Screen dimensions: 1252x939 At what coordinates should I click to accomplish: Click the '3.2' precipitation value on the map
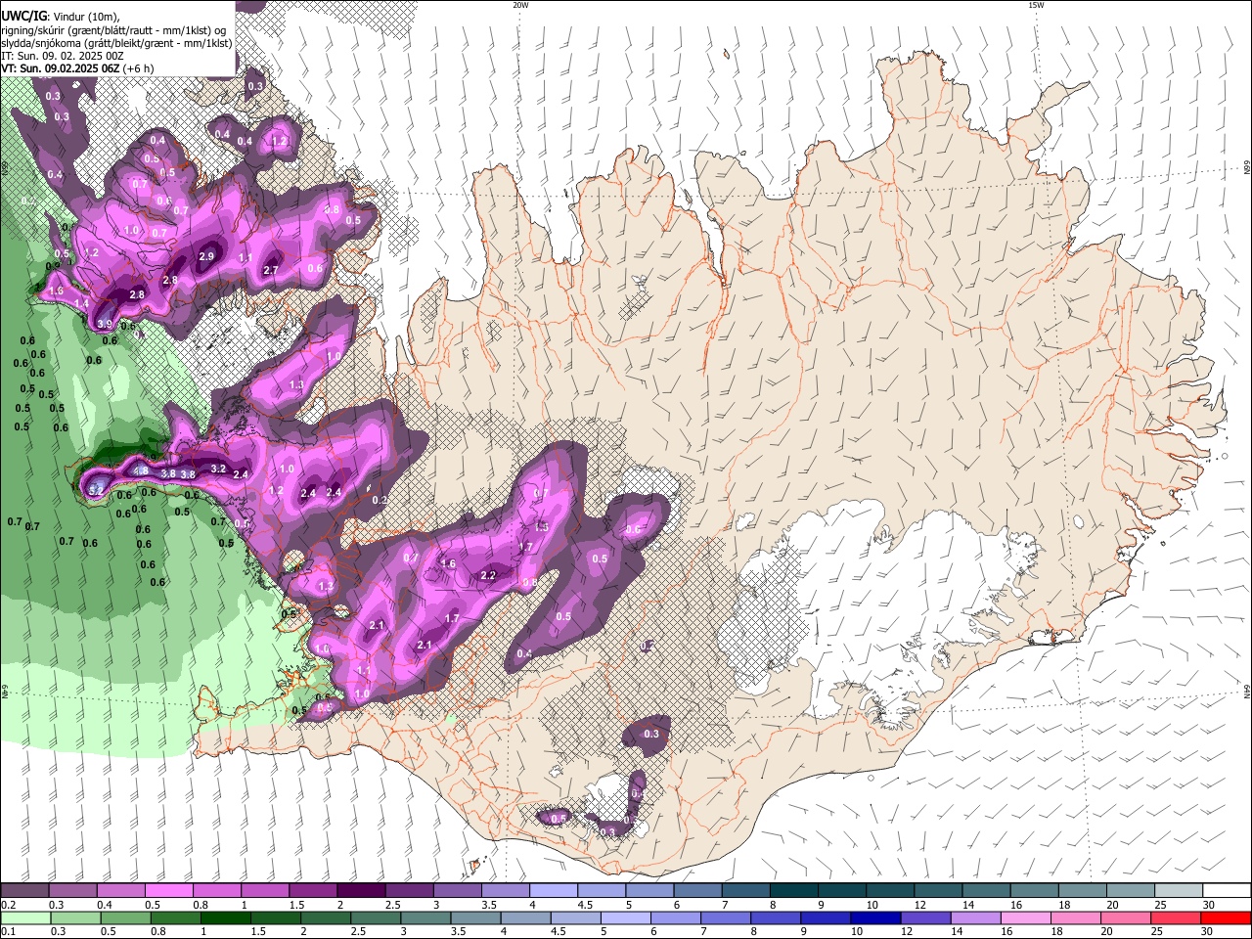(x=218, y=469)
